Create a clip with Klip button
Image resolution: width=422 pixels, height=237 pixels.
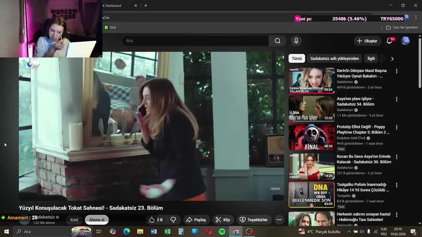pyautogui.click(x=223, y=220)
